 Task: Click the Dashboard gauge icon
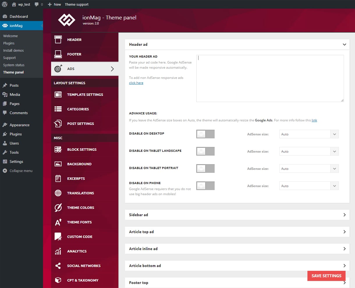point(5,17)
